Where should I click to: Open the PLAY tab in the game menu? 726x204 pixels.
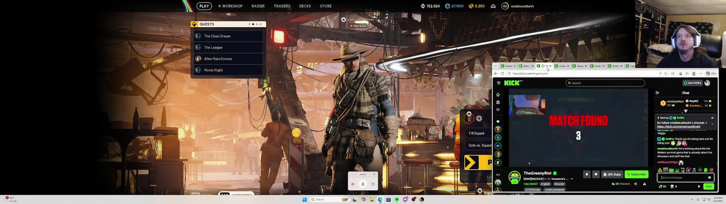(204, 6)
